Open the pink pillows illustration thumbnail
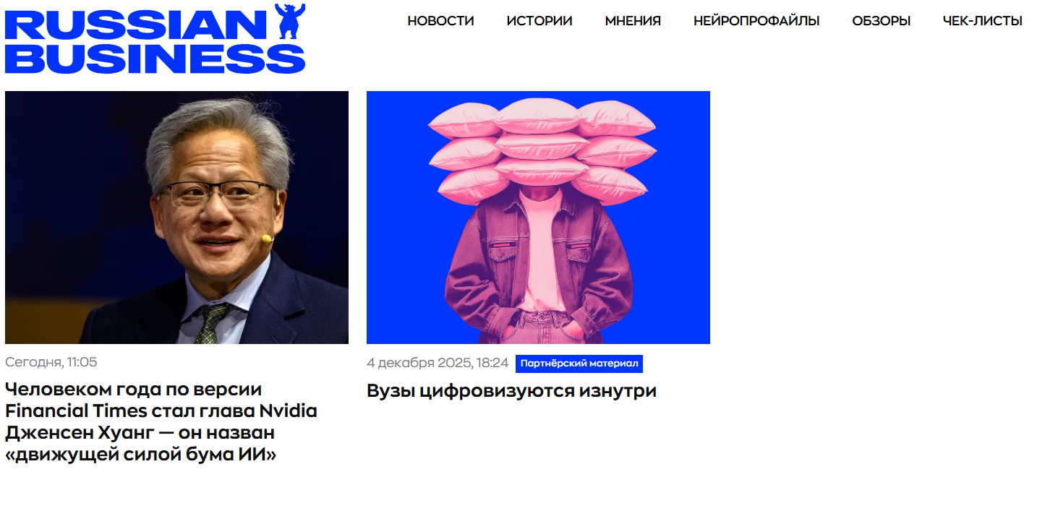Image resolution: width=1045 pixels, height=524 pixels. [538, 218]
